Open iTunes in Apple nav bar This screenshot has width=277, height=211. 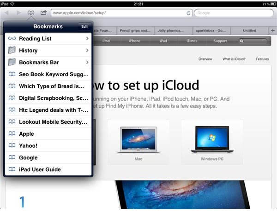click(x=192, y=41)
